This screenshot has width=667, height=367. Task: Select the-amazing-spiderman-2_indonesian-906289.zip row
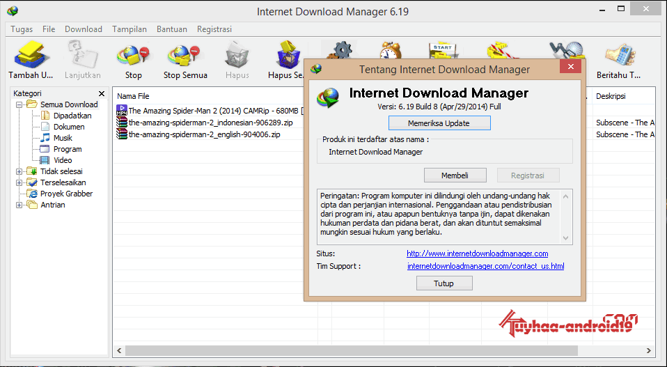[x=210, y=123]
